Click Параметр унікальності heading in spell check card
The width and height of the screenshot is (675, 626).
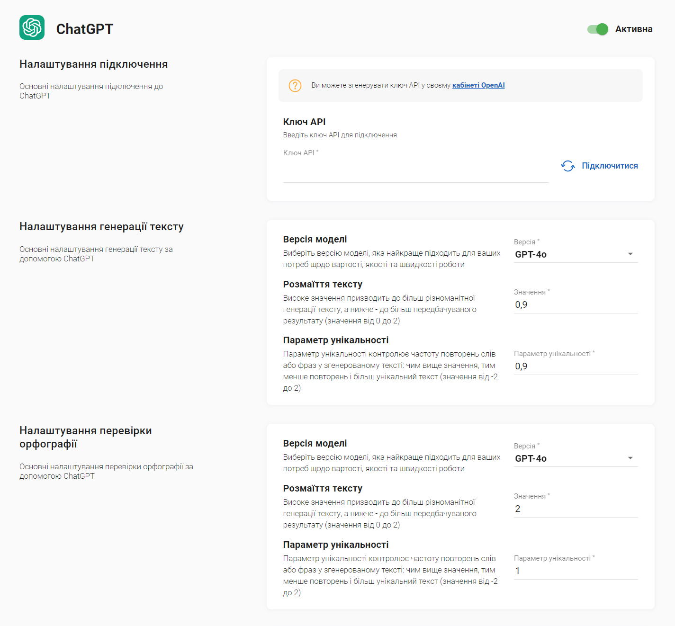click(336, 545)
